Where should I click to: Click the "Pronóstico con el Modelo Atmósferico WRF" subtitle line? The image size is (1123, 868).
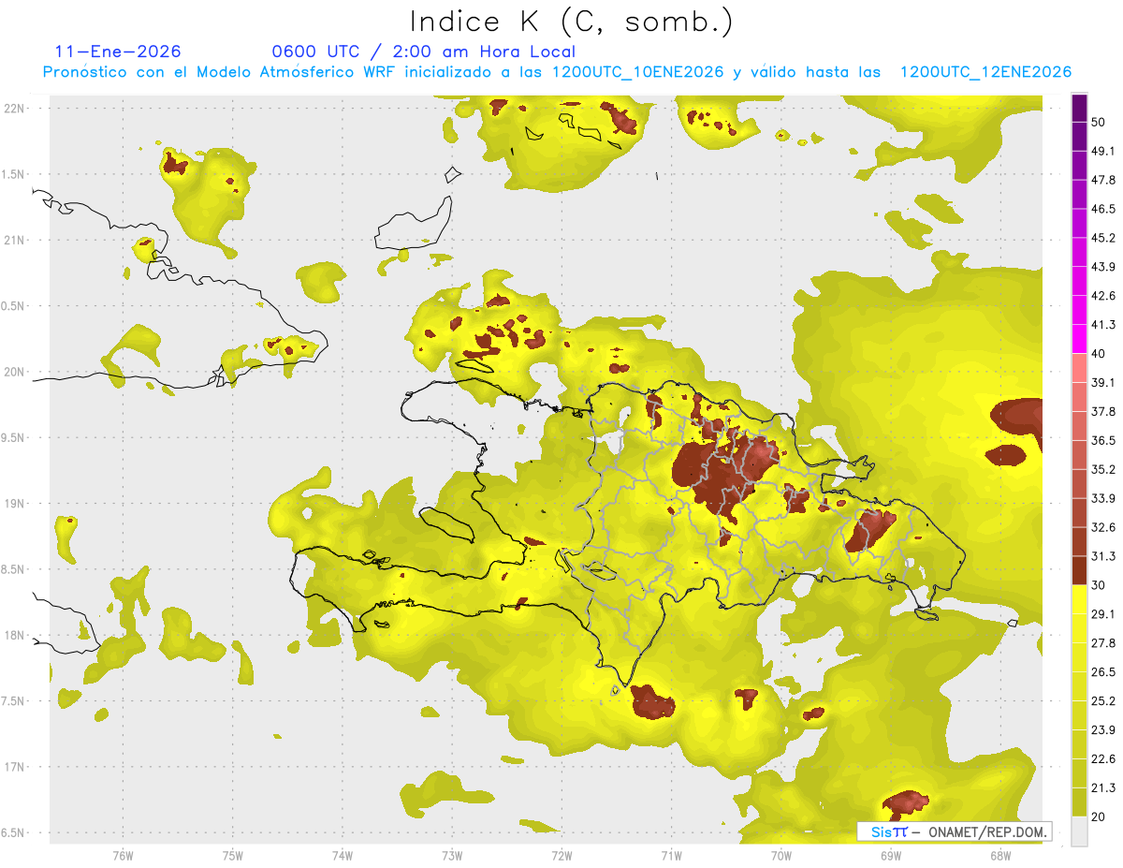pyautogui.click(x=557, y=72)
